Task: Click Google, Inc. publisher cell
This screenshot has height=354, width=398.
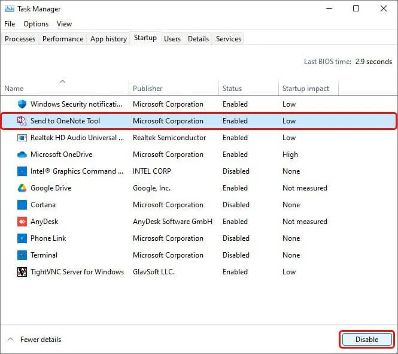Action: (x=152, y=188)
